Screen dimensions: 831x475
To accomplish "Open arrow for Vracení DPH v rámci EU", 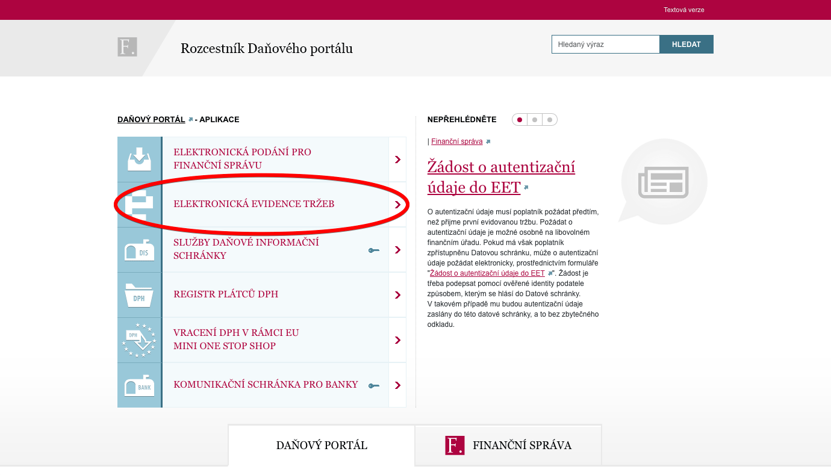I will click(397, 340).
